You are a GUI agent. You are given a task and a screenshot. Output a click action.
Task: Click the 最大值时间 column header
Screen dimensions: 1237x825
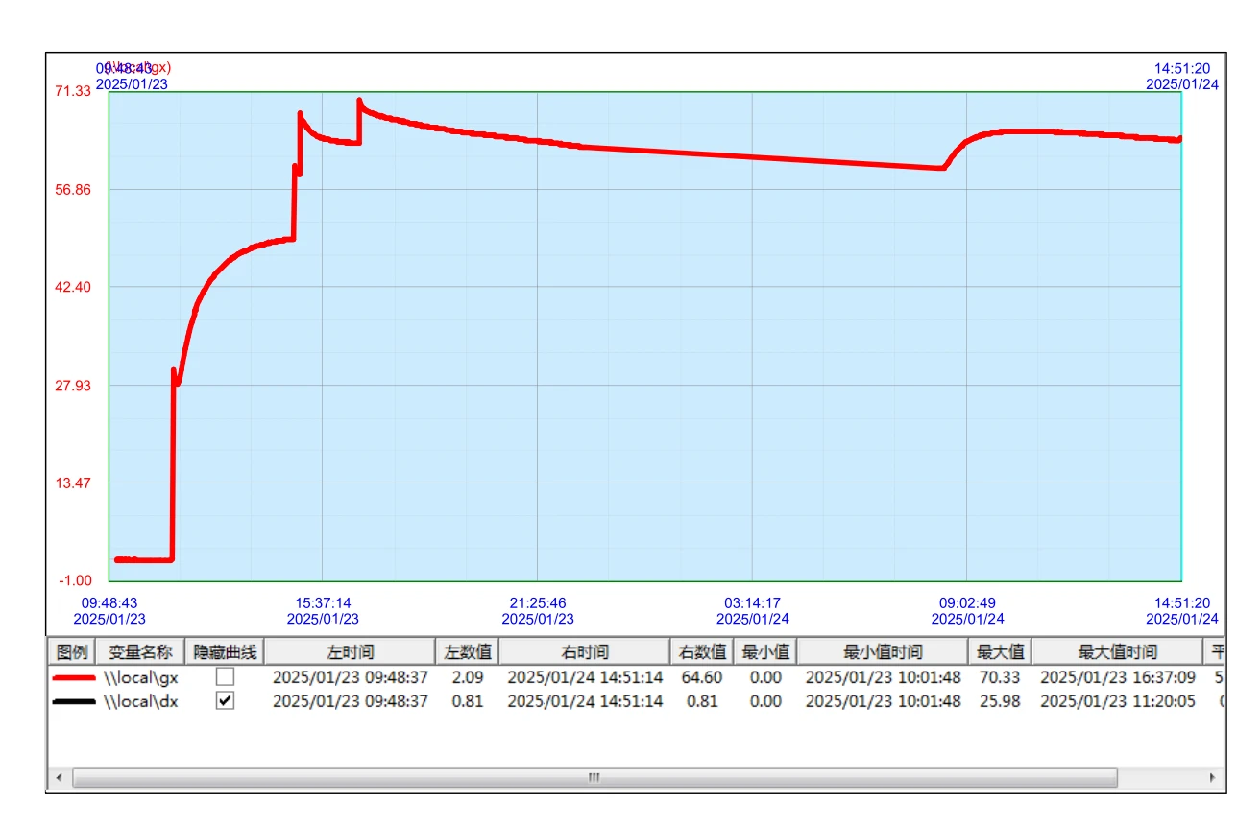[x=1117, y=652]
